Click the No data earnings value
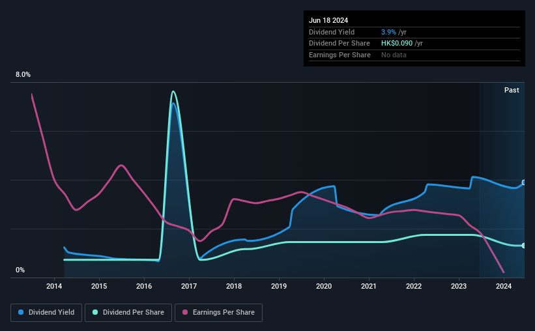The image size is (535, 331). point(394,55)
